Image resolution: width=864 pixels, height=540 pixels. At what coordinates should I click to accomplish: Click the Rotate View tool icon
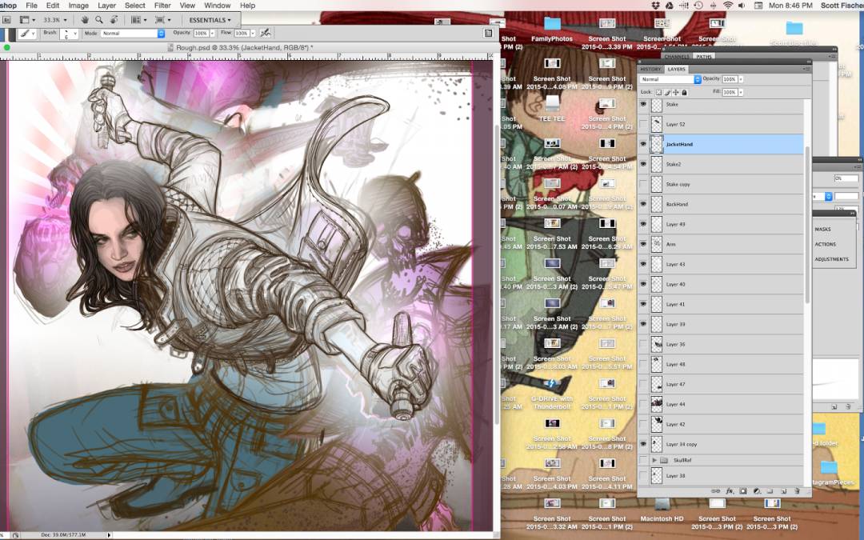[x=114, y=19]
